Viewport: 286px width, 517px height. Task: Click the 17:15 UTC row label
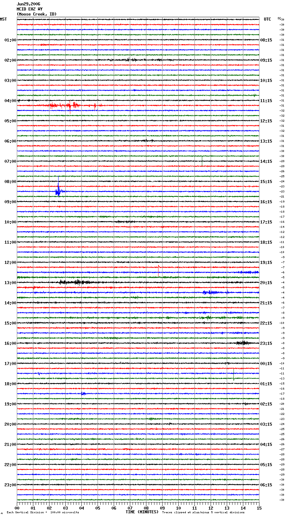pyautogui.click(x=266, y=222)
